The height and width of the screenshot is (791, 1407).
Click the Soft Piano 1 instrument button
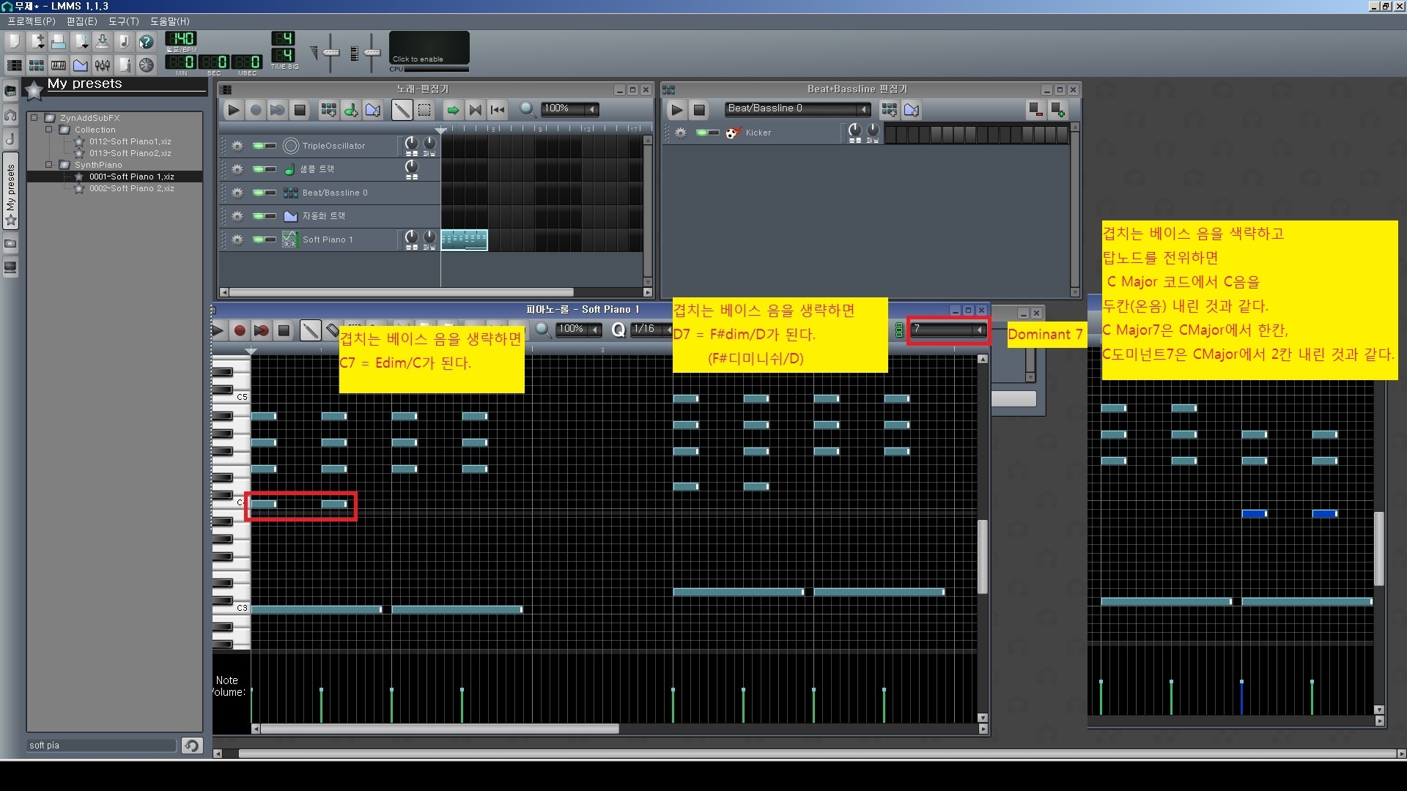point(339,239)
